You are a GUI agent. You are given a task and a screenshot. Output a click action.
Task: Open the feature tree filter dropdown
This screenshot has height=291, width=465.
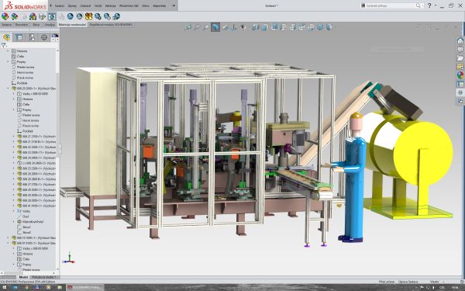point(4,46)
